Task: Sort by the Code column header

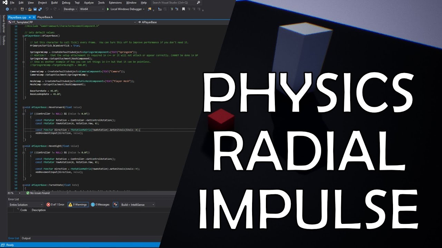Action: tap(23, 210)
